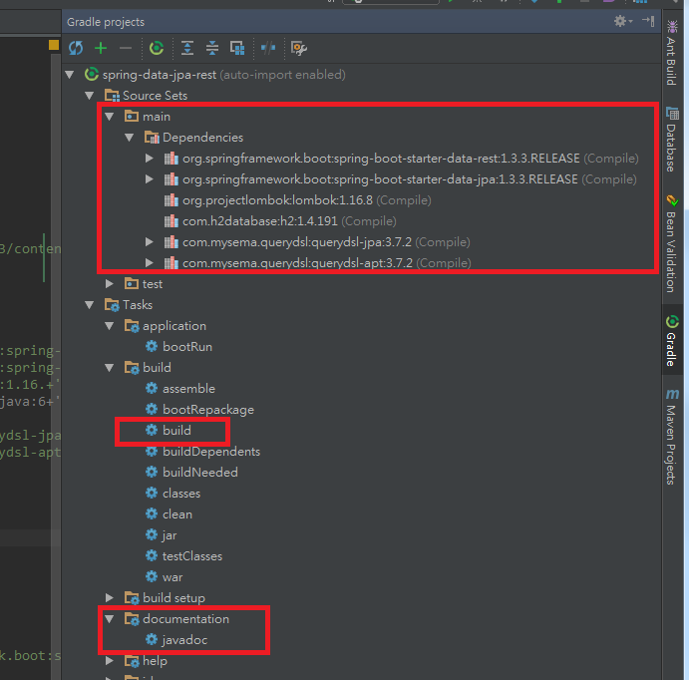This screenshot has width=689, height=680.
Task: Select the group modules toolbar icon
Action: [237, 48]
